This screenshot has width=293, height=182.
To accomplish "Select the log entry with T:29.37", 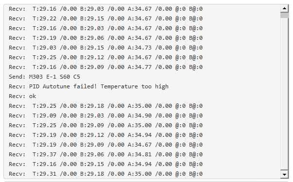I will pyautogui.click(x=105, y=154).
